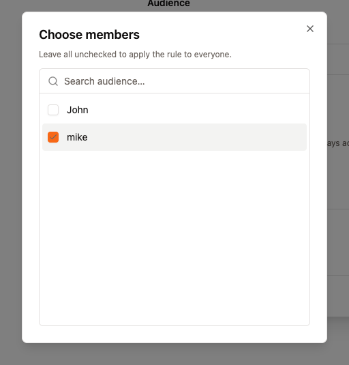Click the empty area of members list
This screenshot has height=365, width=349.
[174, 237]
